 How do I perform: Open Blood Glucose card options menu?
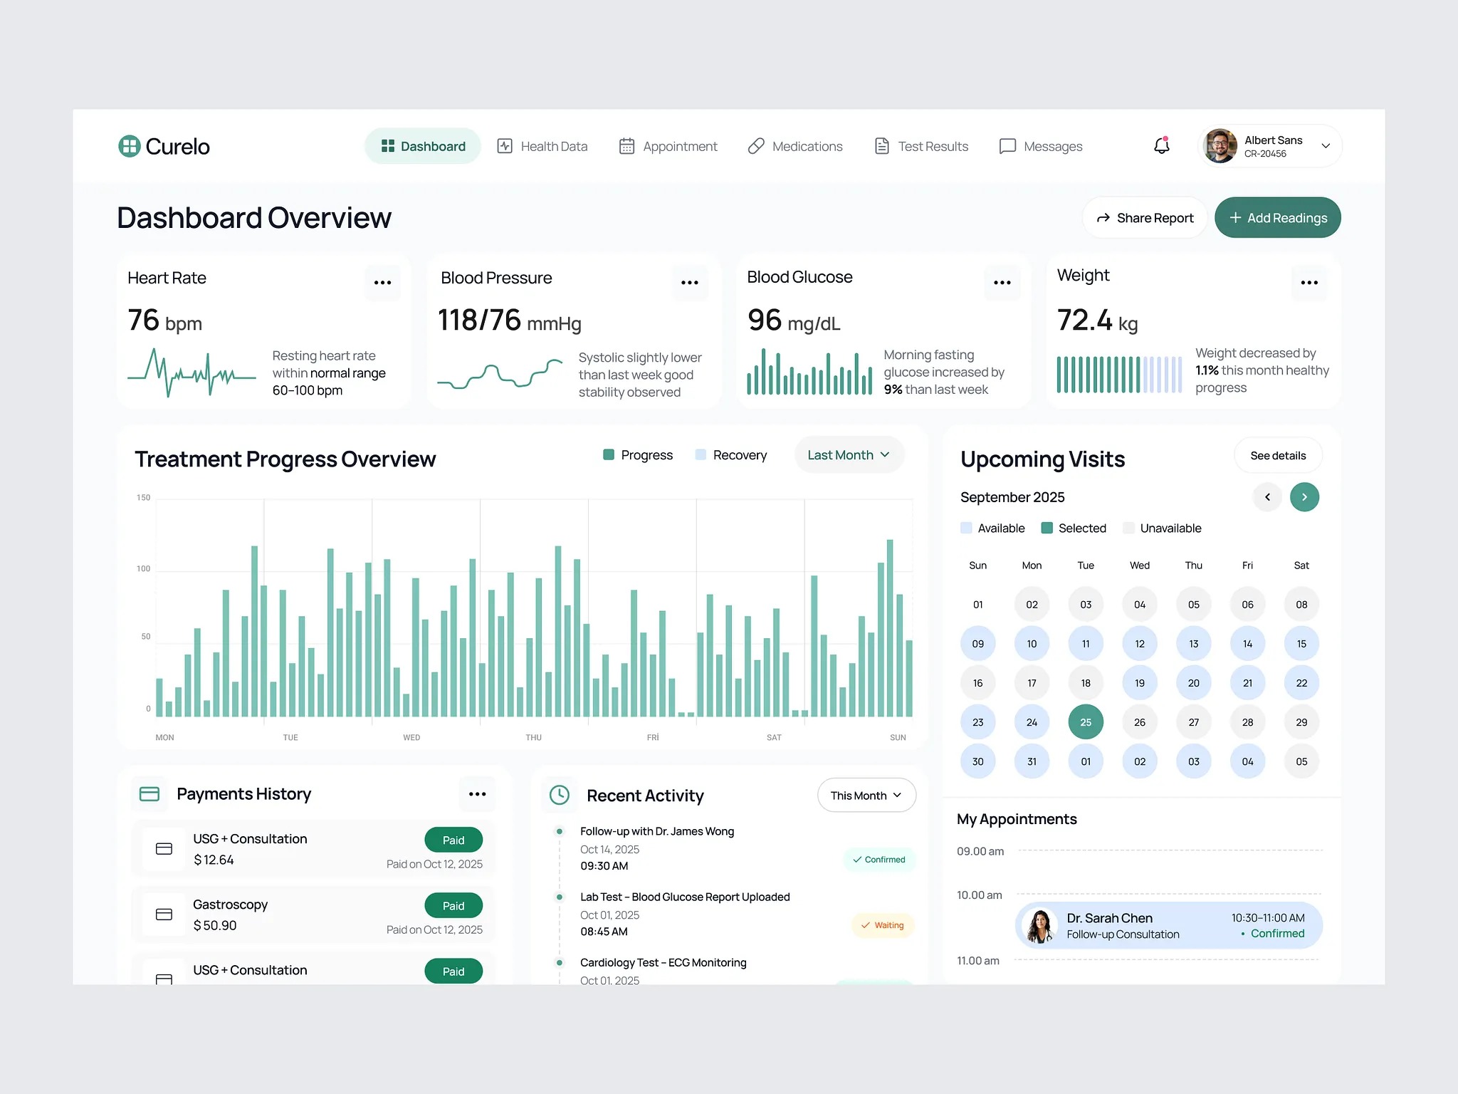click(x=1002, y=283)
